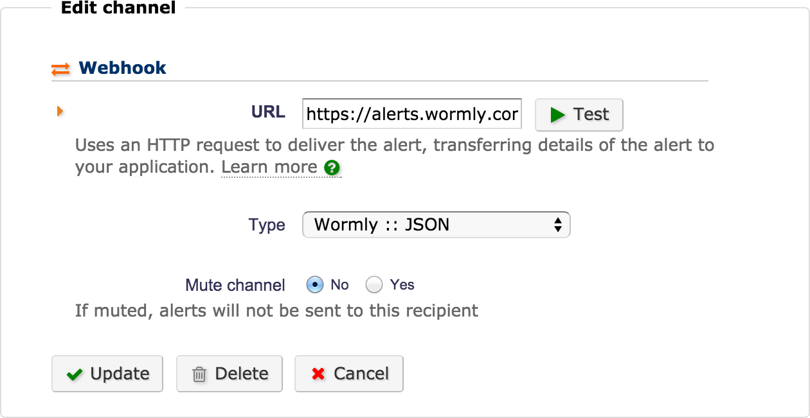Mute the channel by selecting Yes

point(374,284)
